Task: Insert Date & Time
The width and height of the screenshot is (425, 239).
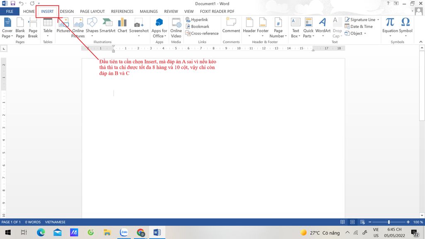Action: pyautogui.click(x=359, y=26)
